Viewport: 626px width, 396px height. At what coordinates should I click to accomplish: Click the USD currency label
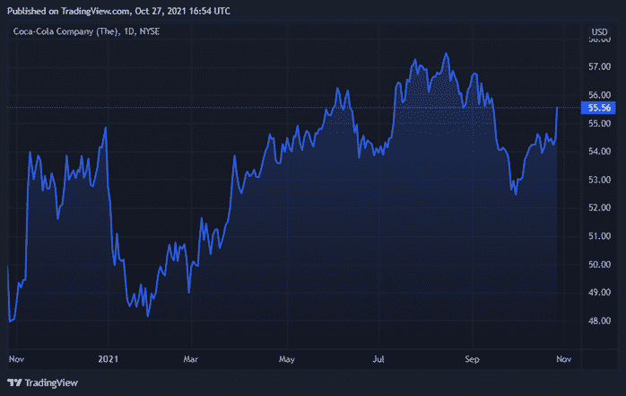click(x=599, y=32)
